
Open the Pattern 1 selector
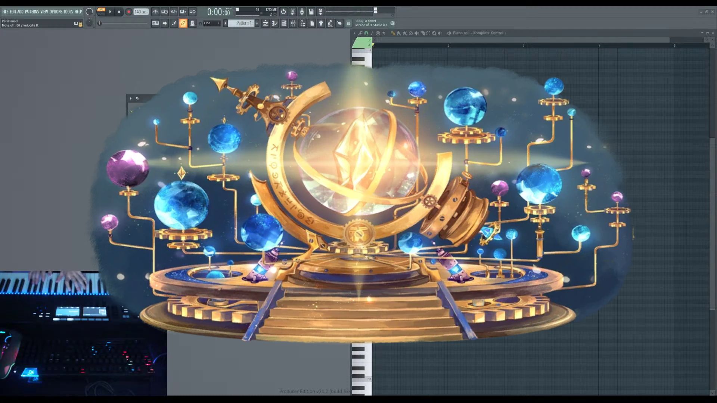coord(241,23)
